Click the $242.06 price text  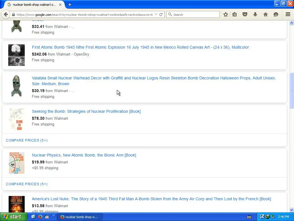[x=39, y=54]
